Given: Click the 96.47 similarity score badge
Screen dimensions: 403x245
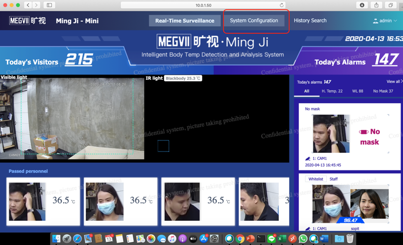Looking at the screenshot, I should 350,220.
